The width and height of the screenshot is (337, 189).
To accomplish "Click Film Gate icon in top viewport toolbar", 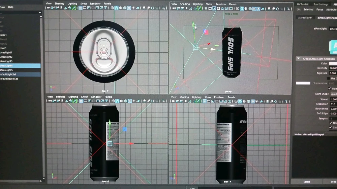I will pos(85,8).
